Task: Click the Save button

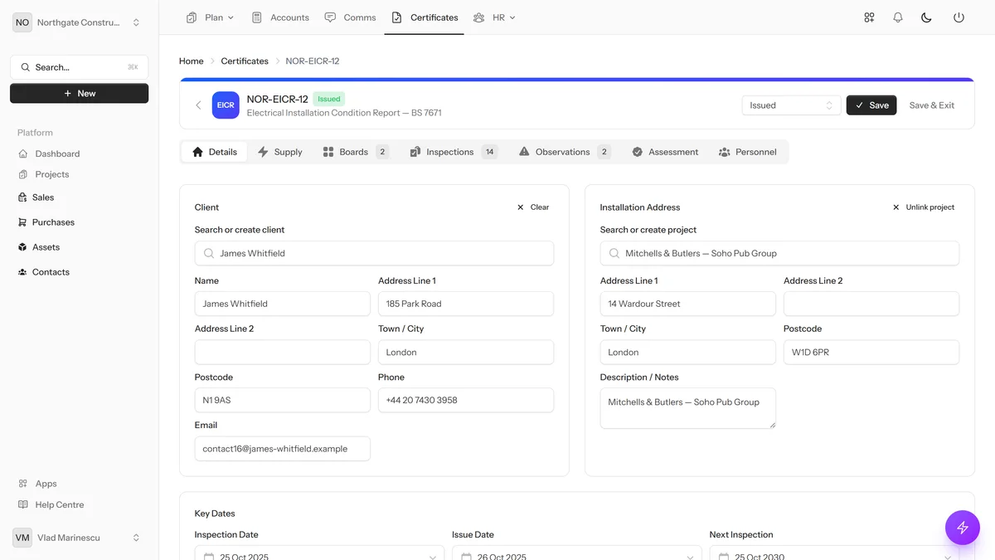Action: pyautogui.click(x=871, y=105)
